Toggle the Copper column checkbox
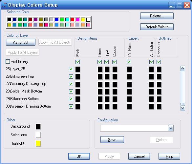 (x=114, y=62)
